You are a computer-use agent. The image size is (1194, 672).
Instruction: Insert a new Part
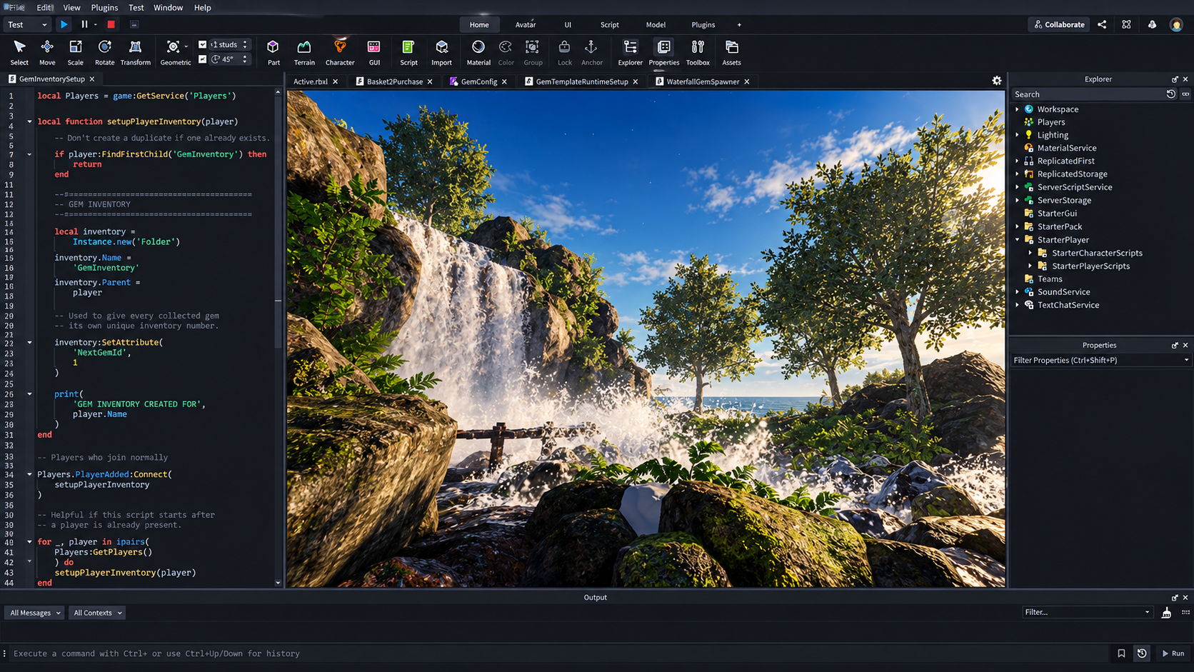coord(274,52)
